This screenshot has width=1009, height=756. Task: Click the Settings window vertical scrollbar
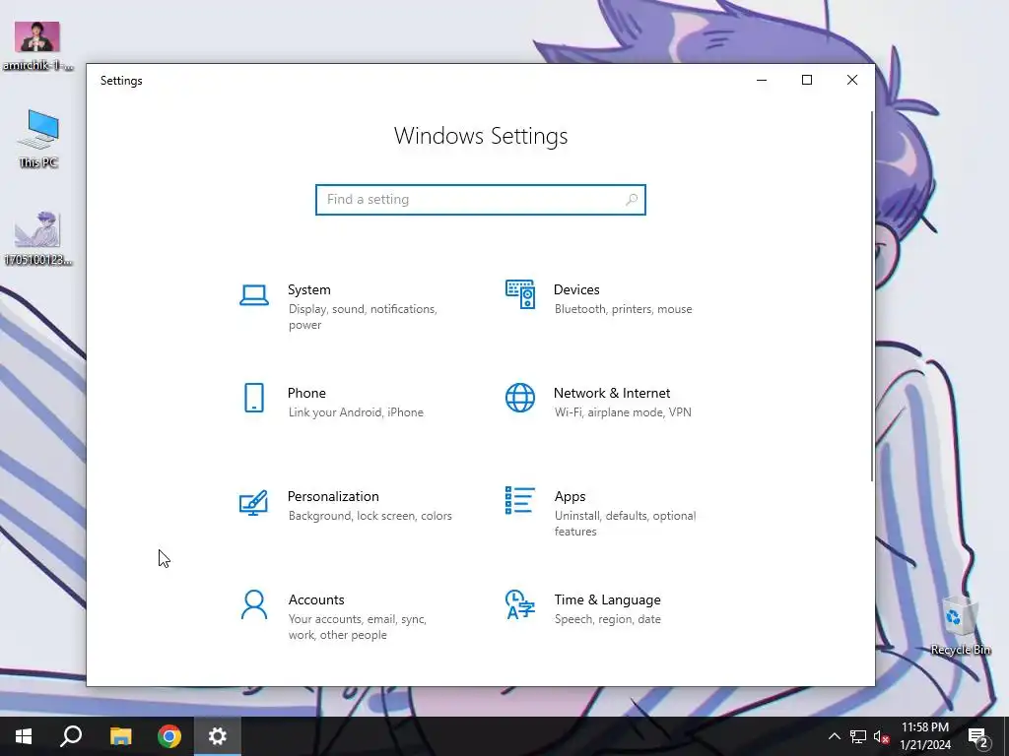[x=872, y=295]
